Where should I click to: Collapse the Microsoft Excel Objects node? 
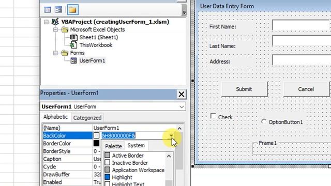pyautogui.click(x=55, y=30)
